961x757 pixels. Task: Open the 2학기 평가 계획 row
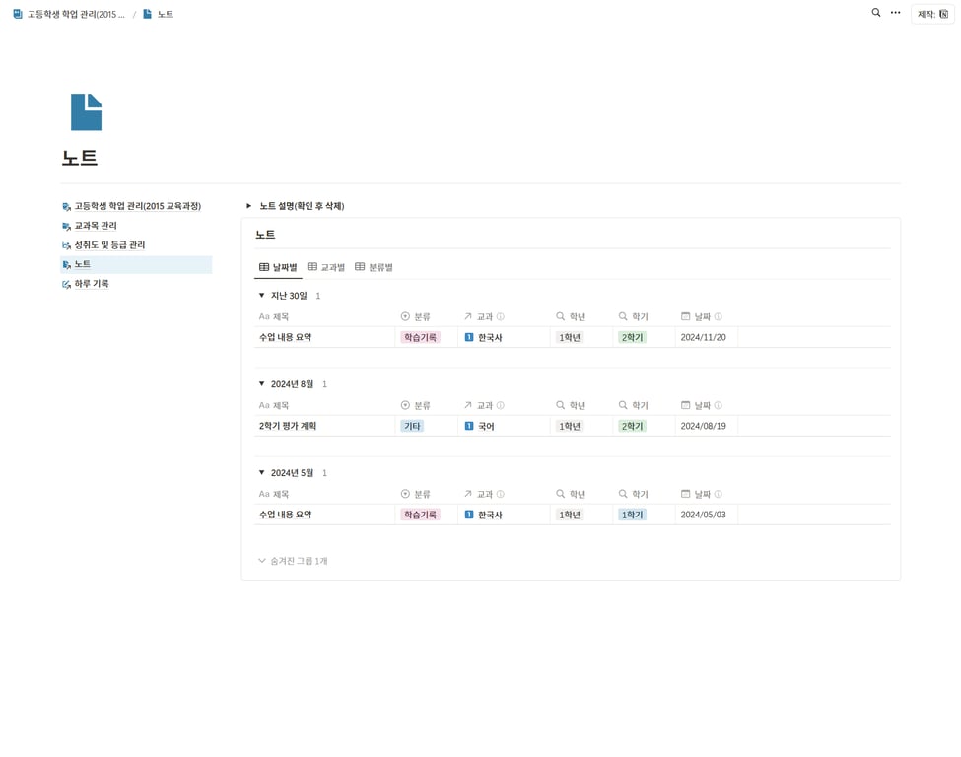[288, 426]
